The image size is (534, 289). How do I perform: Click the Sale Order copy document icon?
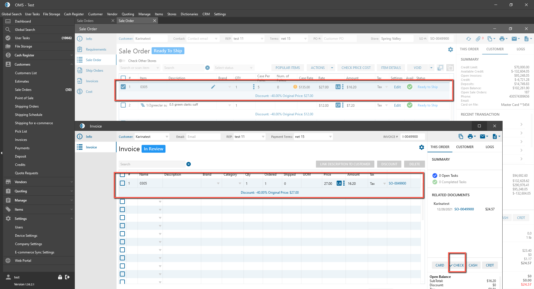(x=490, y=39)
